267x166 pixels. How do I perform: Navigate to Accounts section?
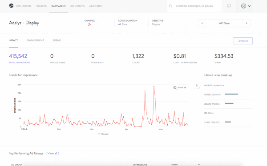point(96,6)
